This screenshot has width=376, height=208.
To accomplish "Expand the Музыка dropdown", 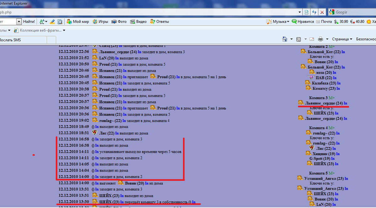I will (x=288, y=22).
